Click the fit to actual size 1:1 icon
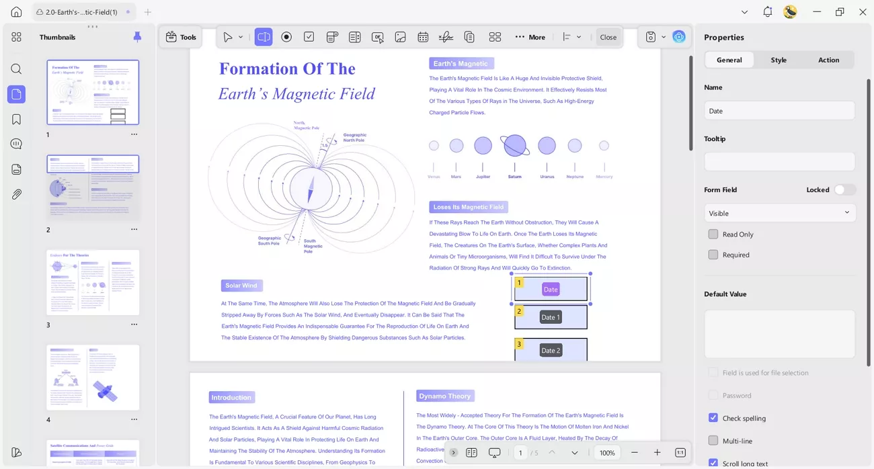Screen dimensions: 874x469 pos(680,453)
